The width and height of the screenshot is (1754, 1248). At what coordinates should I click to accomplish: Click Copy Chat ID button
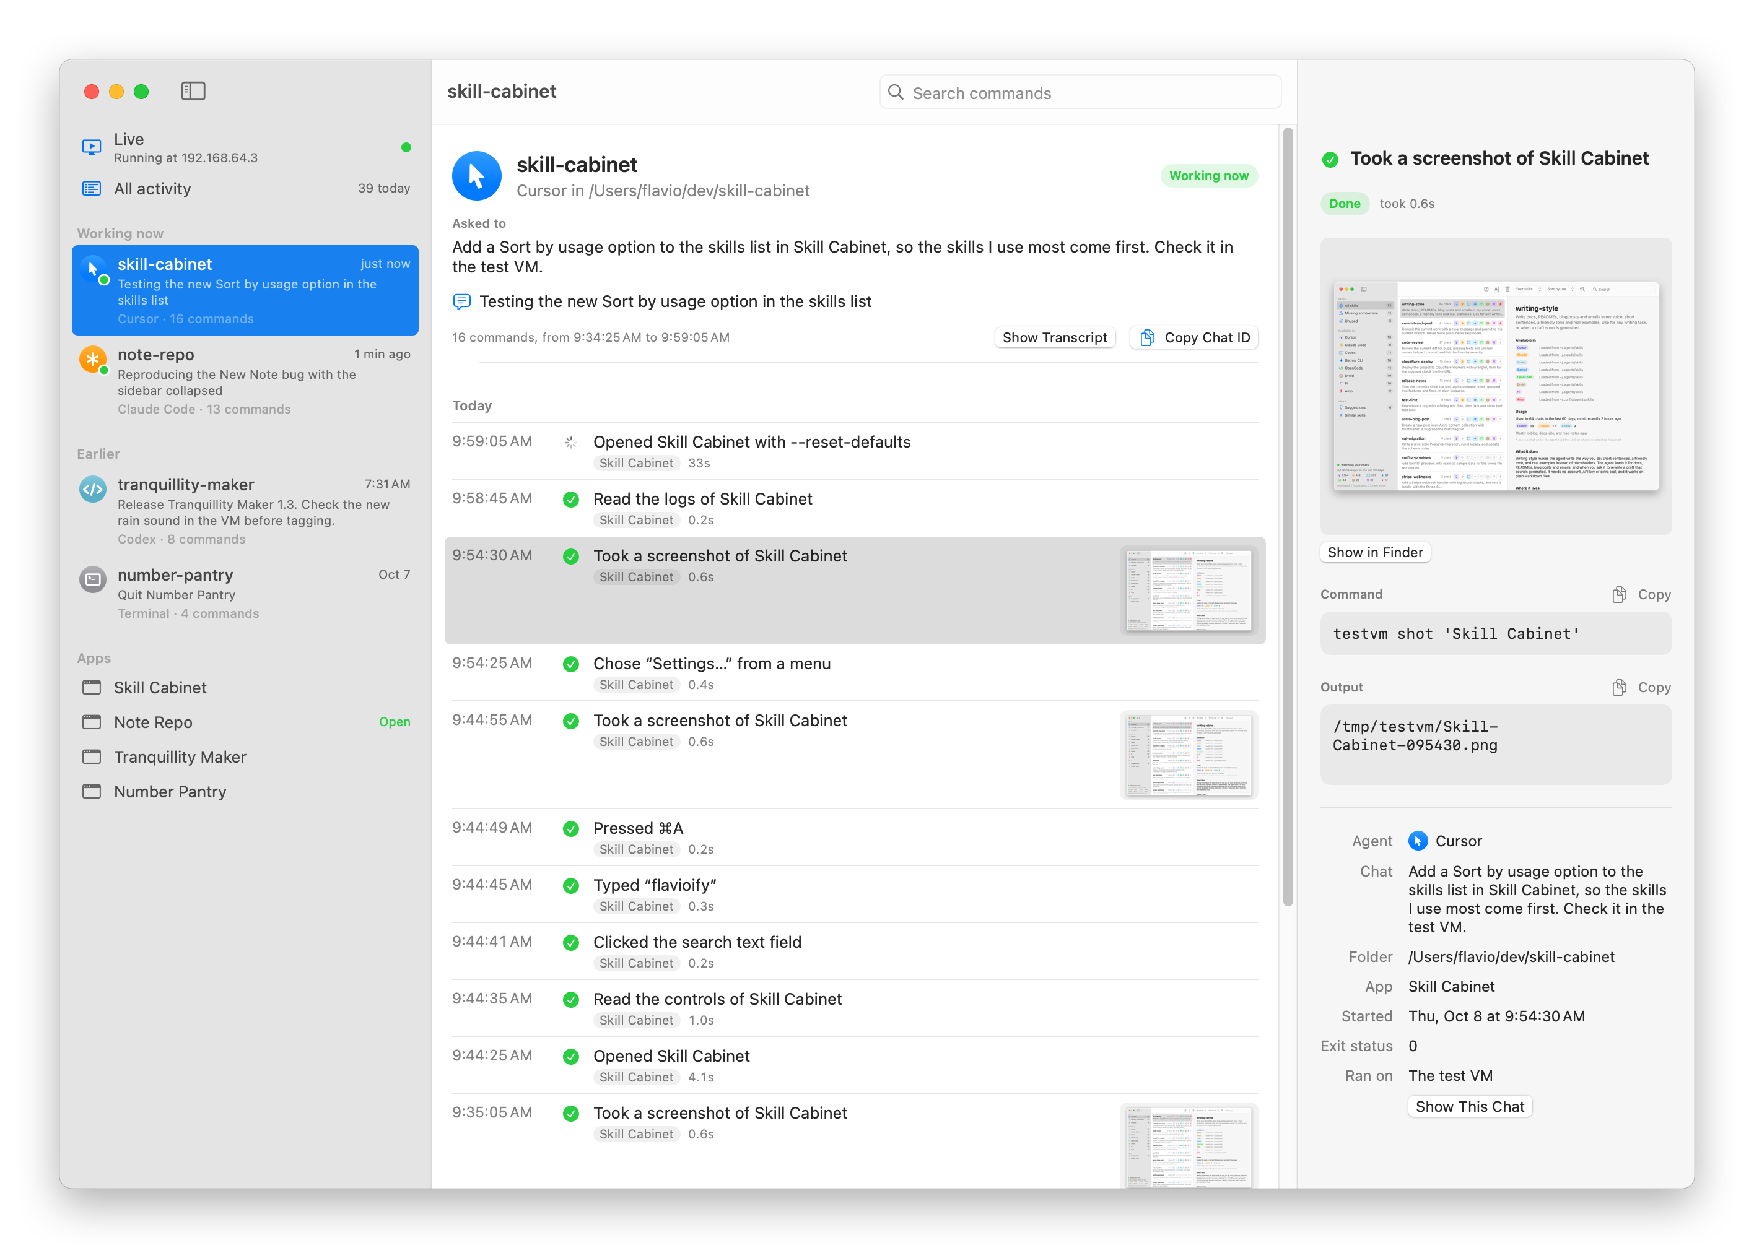1193,338
